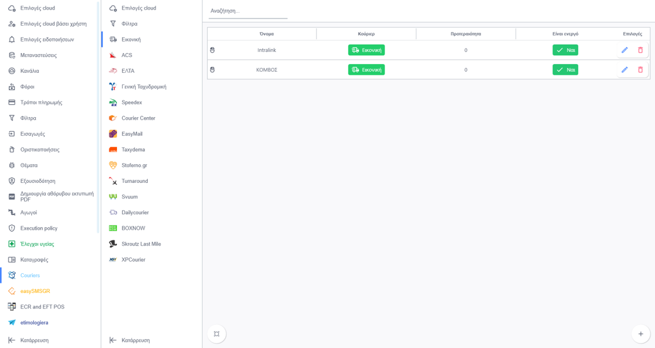Open etimologiera section

click(35, 322)
